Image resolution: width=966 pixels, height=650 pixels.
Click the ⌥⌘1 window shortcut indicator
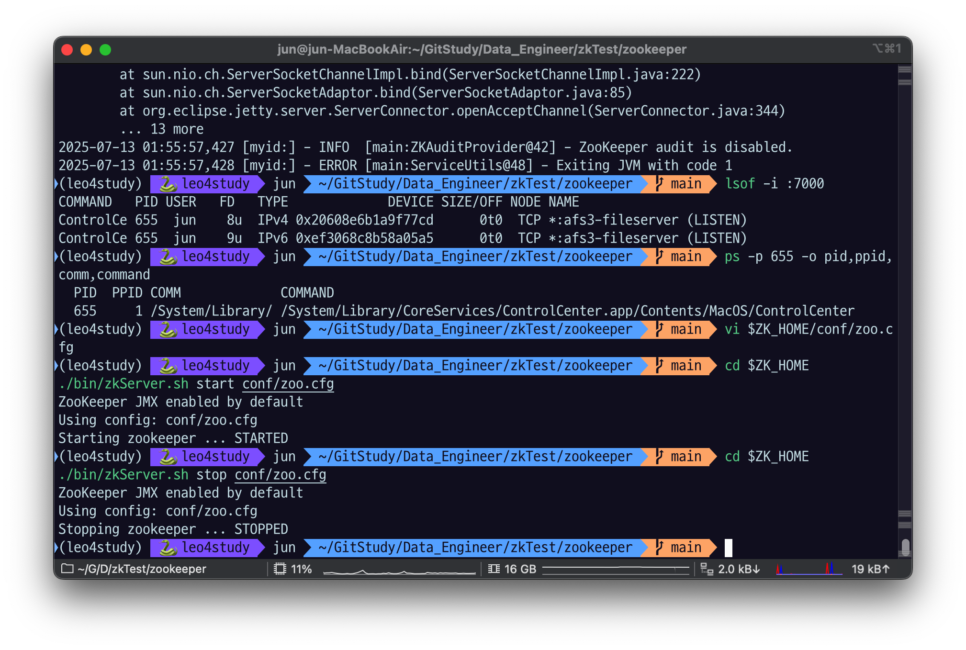pos(887,49)
